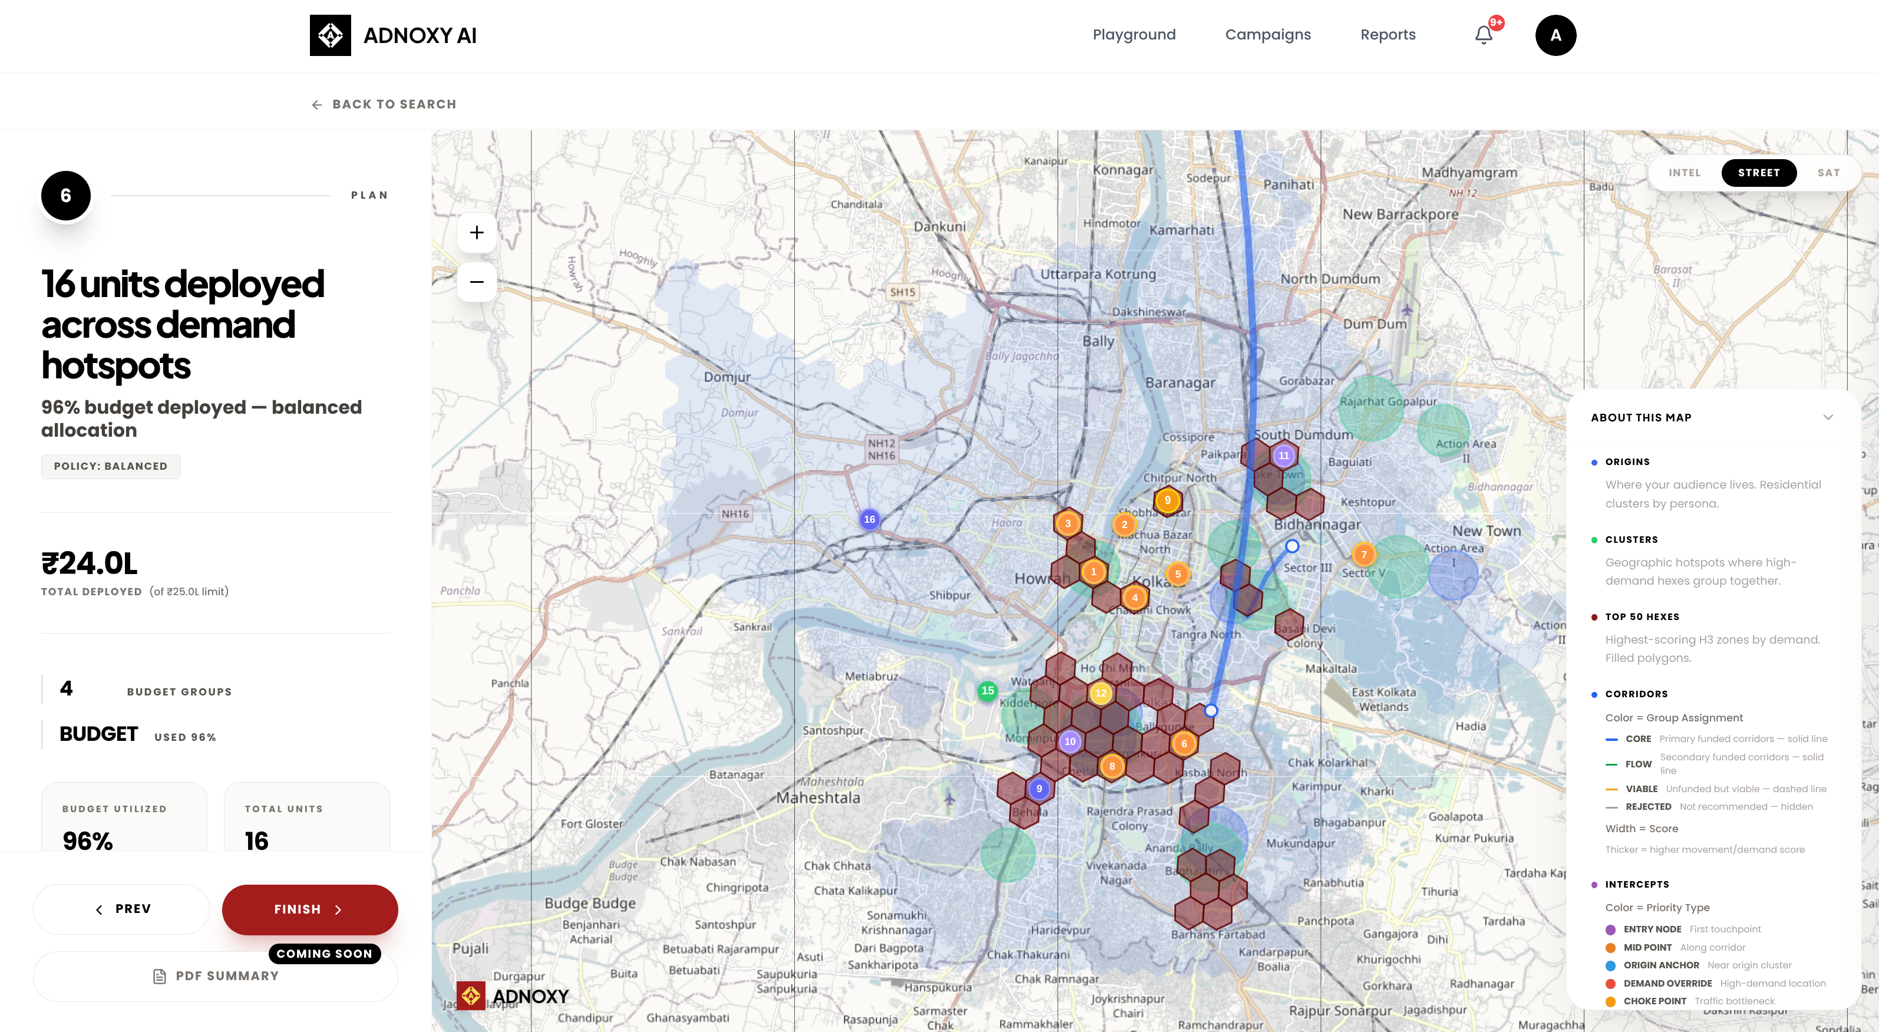The image size is (1879, 1032).
Task: Click the COMING SOON badge
Action: [324, 953]
